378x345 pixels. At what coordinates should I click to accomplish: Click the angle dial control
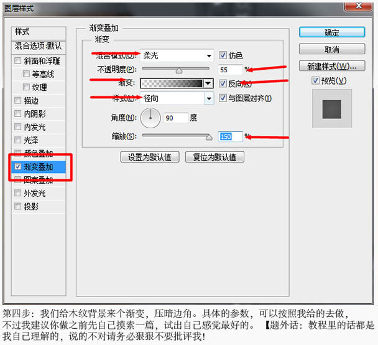coord(150,118)
